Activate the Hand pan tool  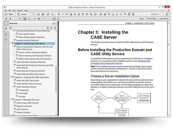[29, 18]
